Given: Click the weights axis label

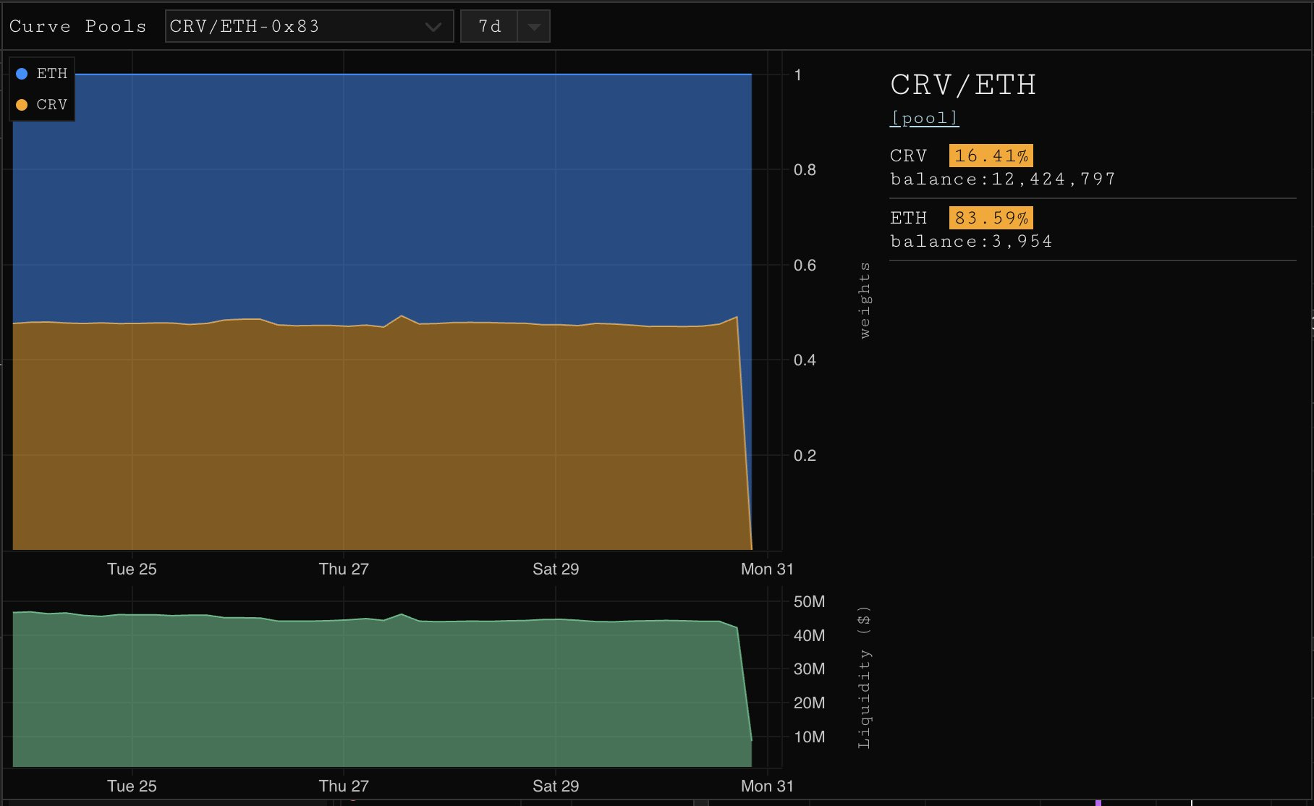Looking at the screenshot, I should (x=864, y=300).
